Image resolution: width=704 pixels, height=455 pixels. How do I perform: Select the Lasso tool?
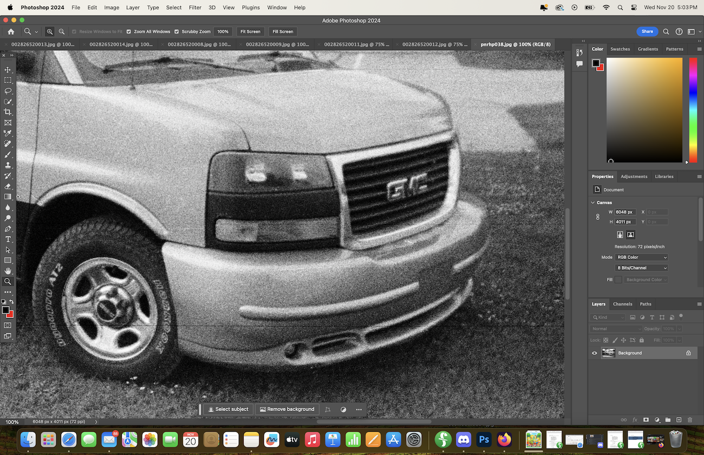tap(8, 91)
